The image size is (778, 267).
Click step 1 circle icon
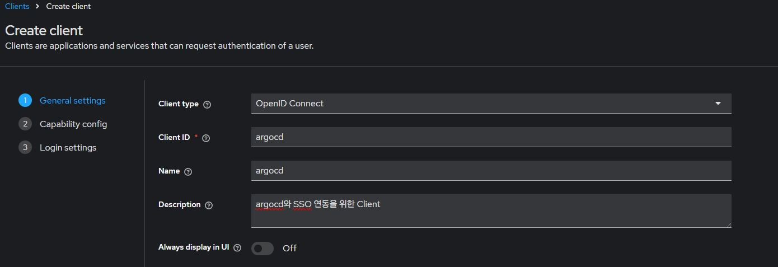[25, 101]
